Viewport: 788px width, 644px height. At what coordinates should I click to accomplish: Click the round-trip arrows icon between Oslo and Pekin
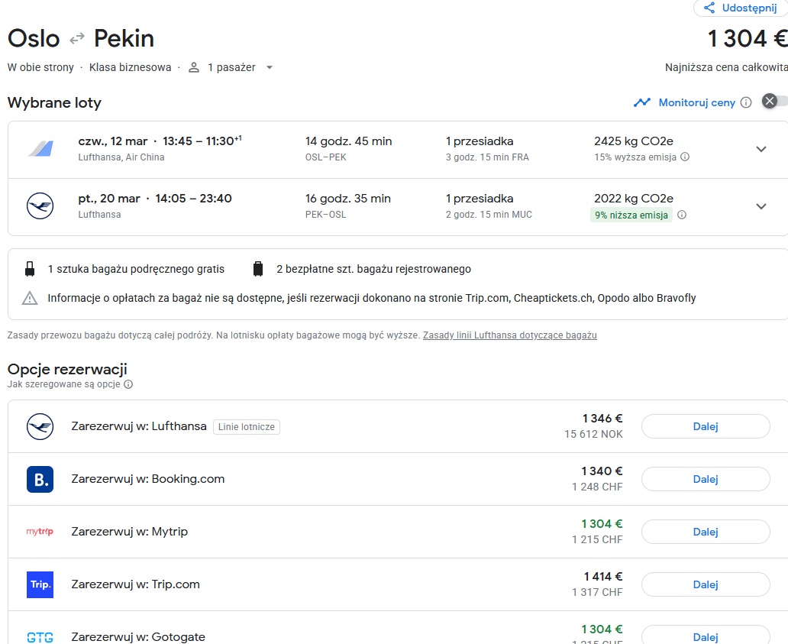pyautogui.click(x=77, y=39)
